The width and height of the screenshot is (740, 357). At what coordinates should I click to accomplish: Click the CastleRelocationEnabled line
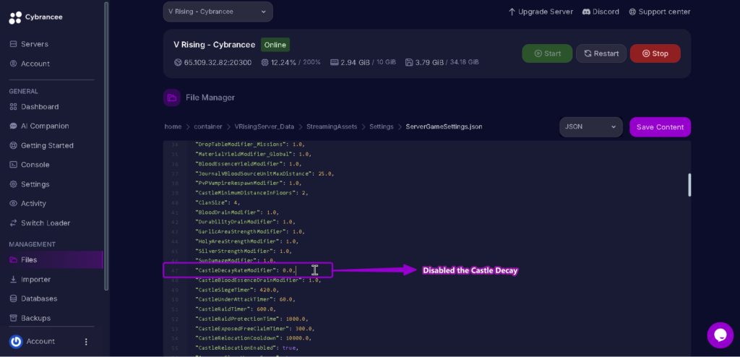246,348
